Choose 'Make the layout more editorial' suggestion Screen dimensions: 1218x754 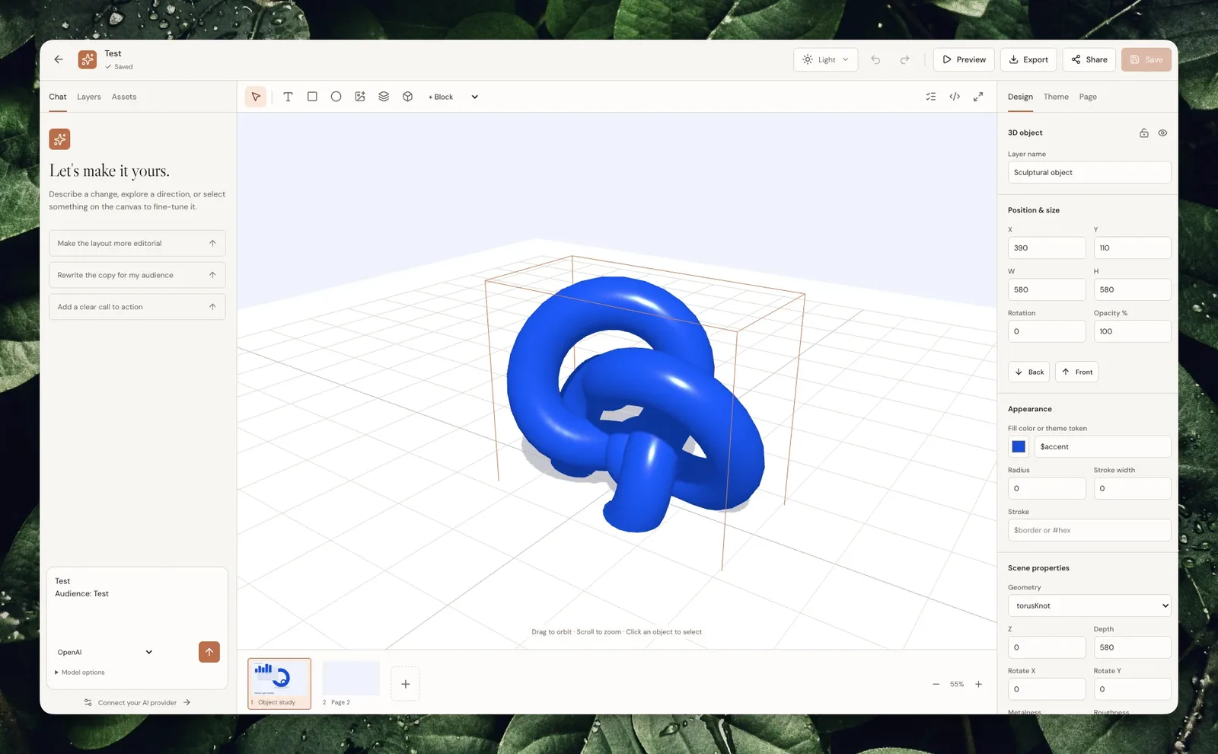click(x=137, y=243)
